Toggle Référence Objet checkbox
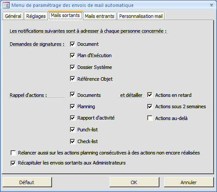Image resolution: width=217 pixels, height=192 pixels. click(72, 79)
